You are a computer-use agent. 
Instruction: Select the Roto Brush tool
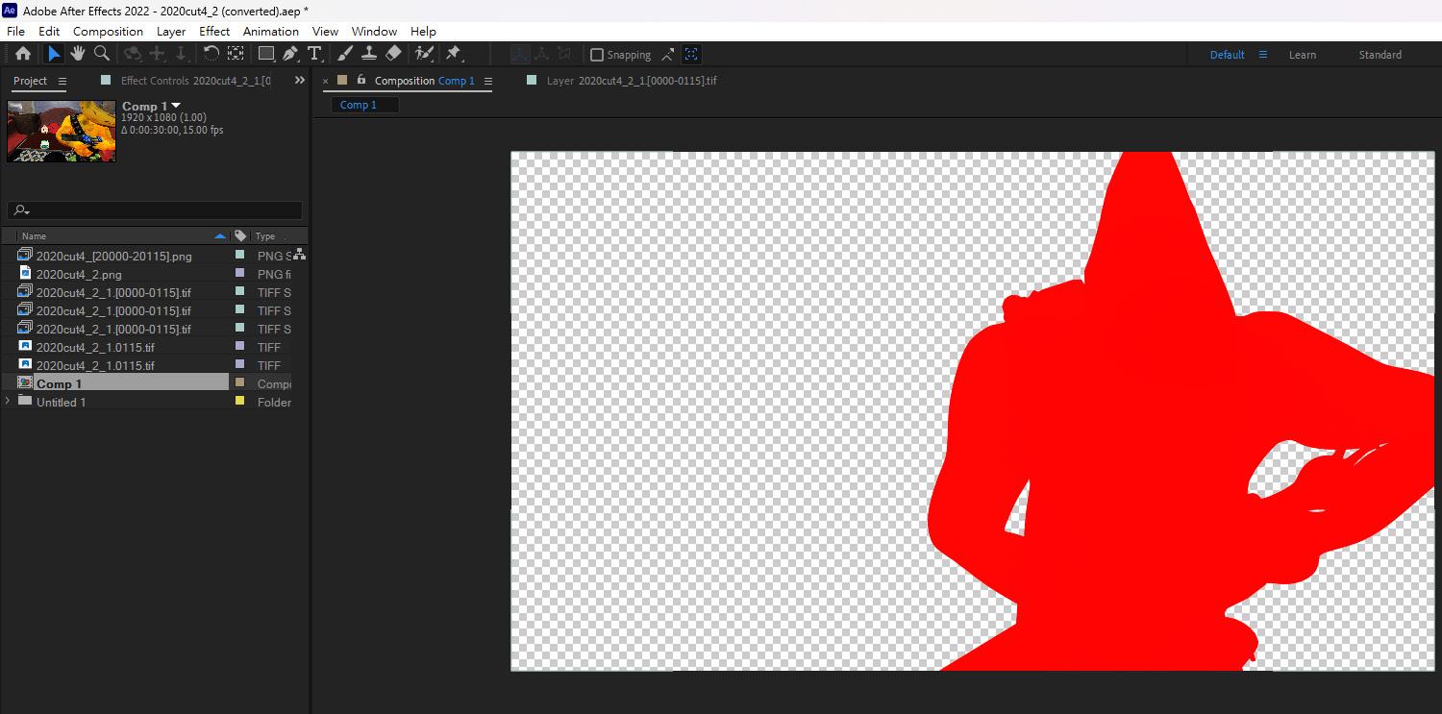[424, 54]
